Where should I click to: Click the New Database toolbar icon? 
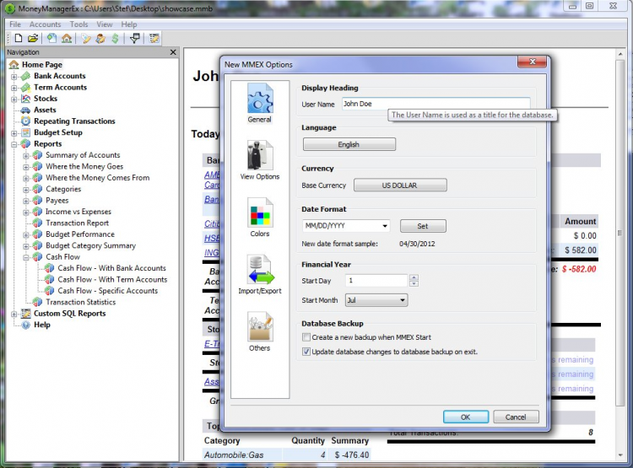pos(19,38)
